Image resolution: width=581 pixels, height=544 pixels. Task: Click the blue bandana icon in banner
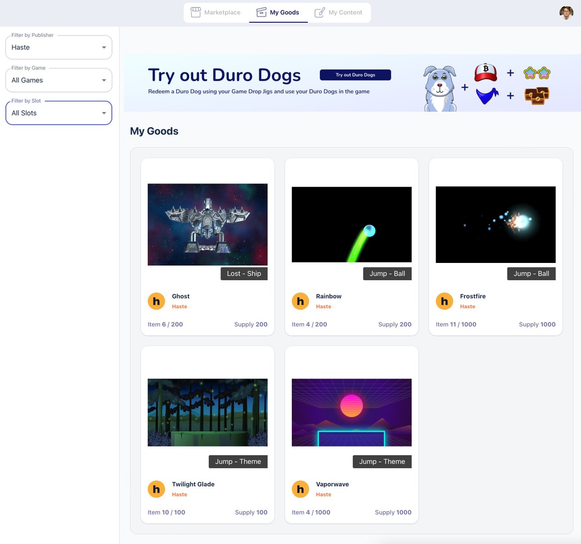tap(487, 96)
